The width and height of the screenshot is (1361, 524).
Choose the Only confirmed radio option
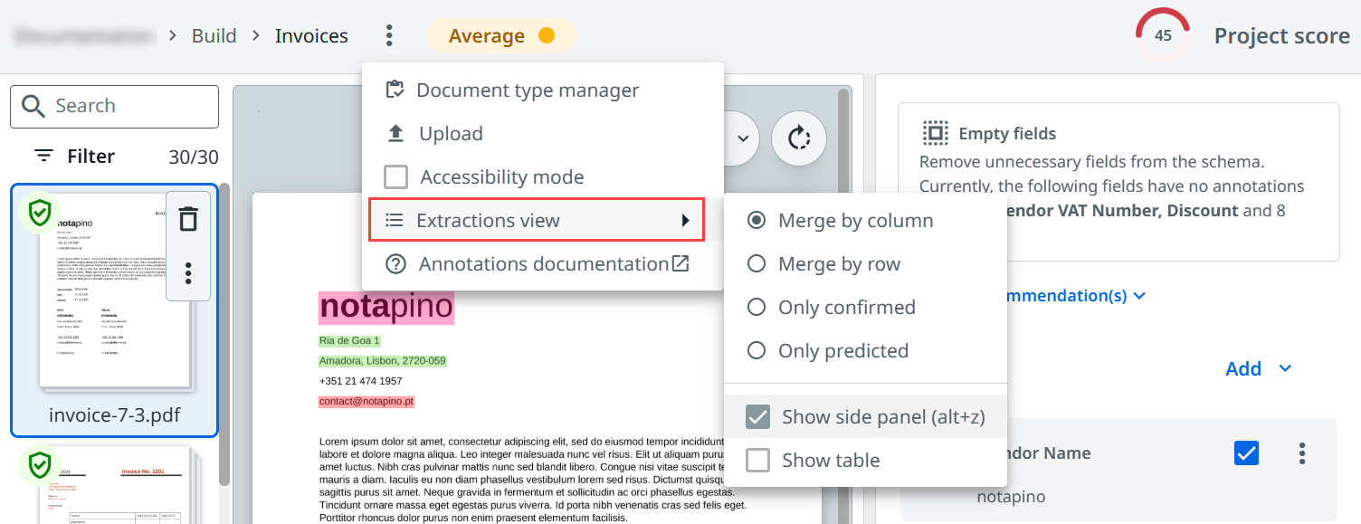point(757,308)
